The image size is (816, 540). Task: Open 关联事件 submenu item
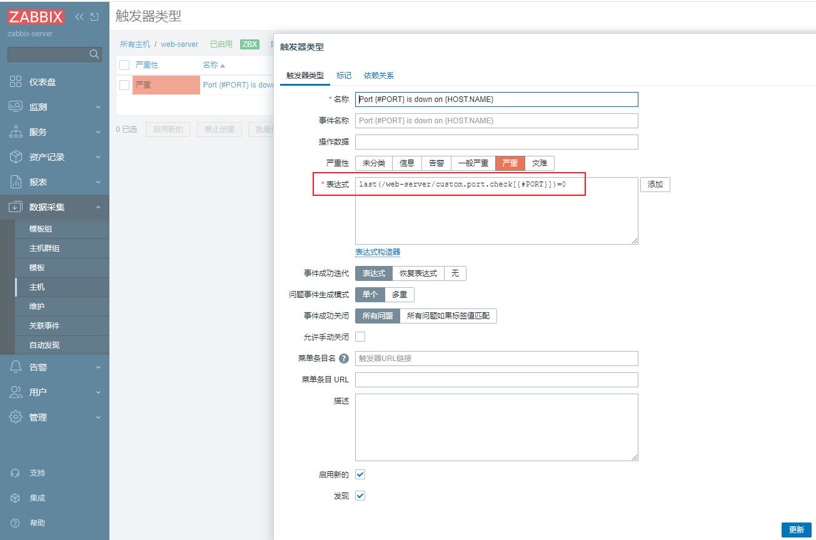(x=62, y=326)
